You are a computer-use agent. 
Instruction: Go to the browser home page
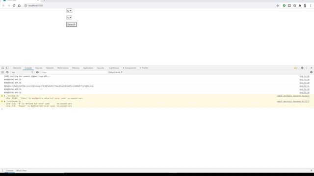coord(19,5)
